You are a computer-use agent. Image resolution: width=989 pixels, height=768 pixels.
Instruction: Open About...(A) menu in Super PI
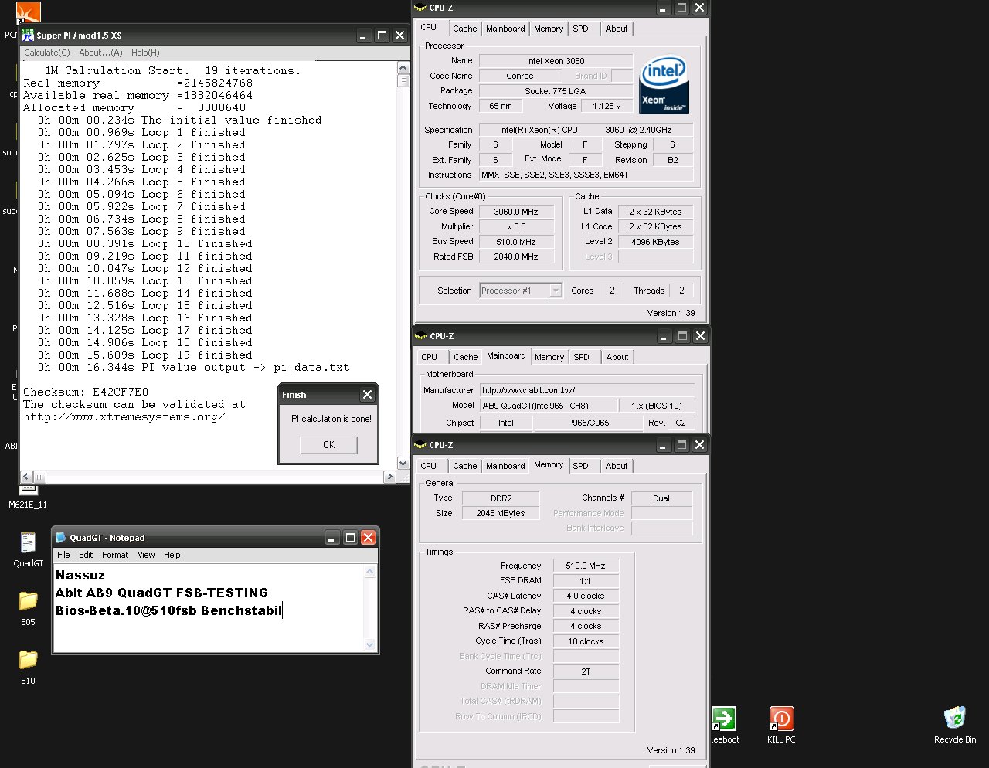(x=100, y=53)
